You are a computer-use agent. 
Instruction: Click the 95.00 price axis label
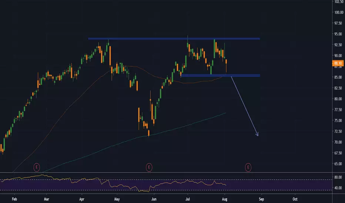(338, 34)
